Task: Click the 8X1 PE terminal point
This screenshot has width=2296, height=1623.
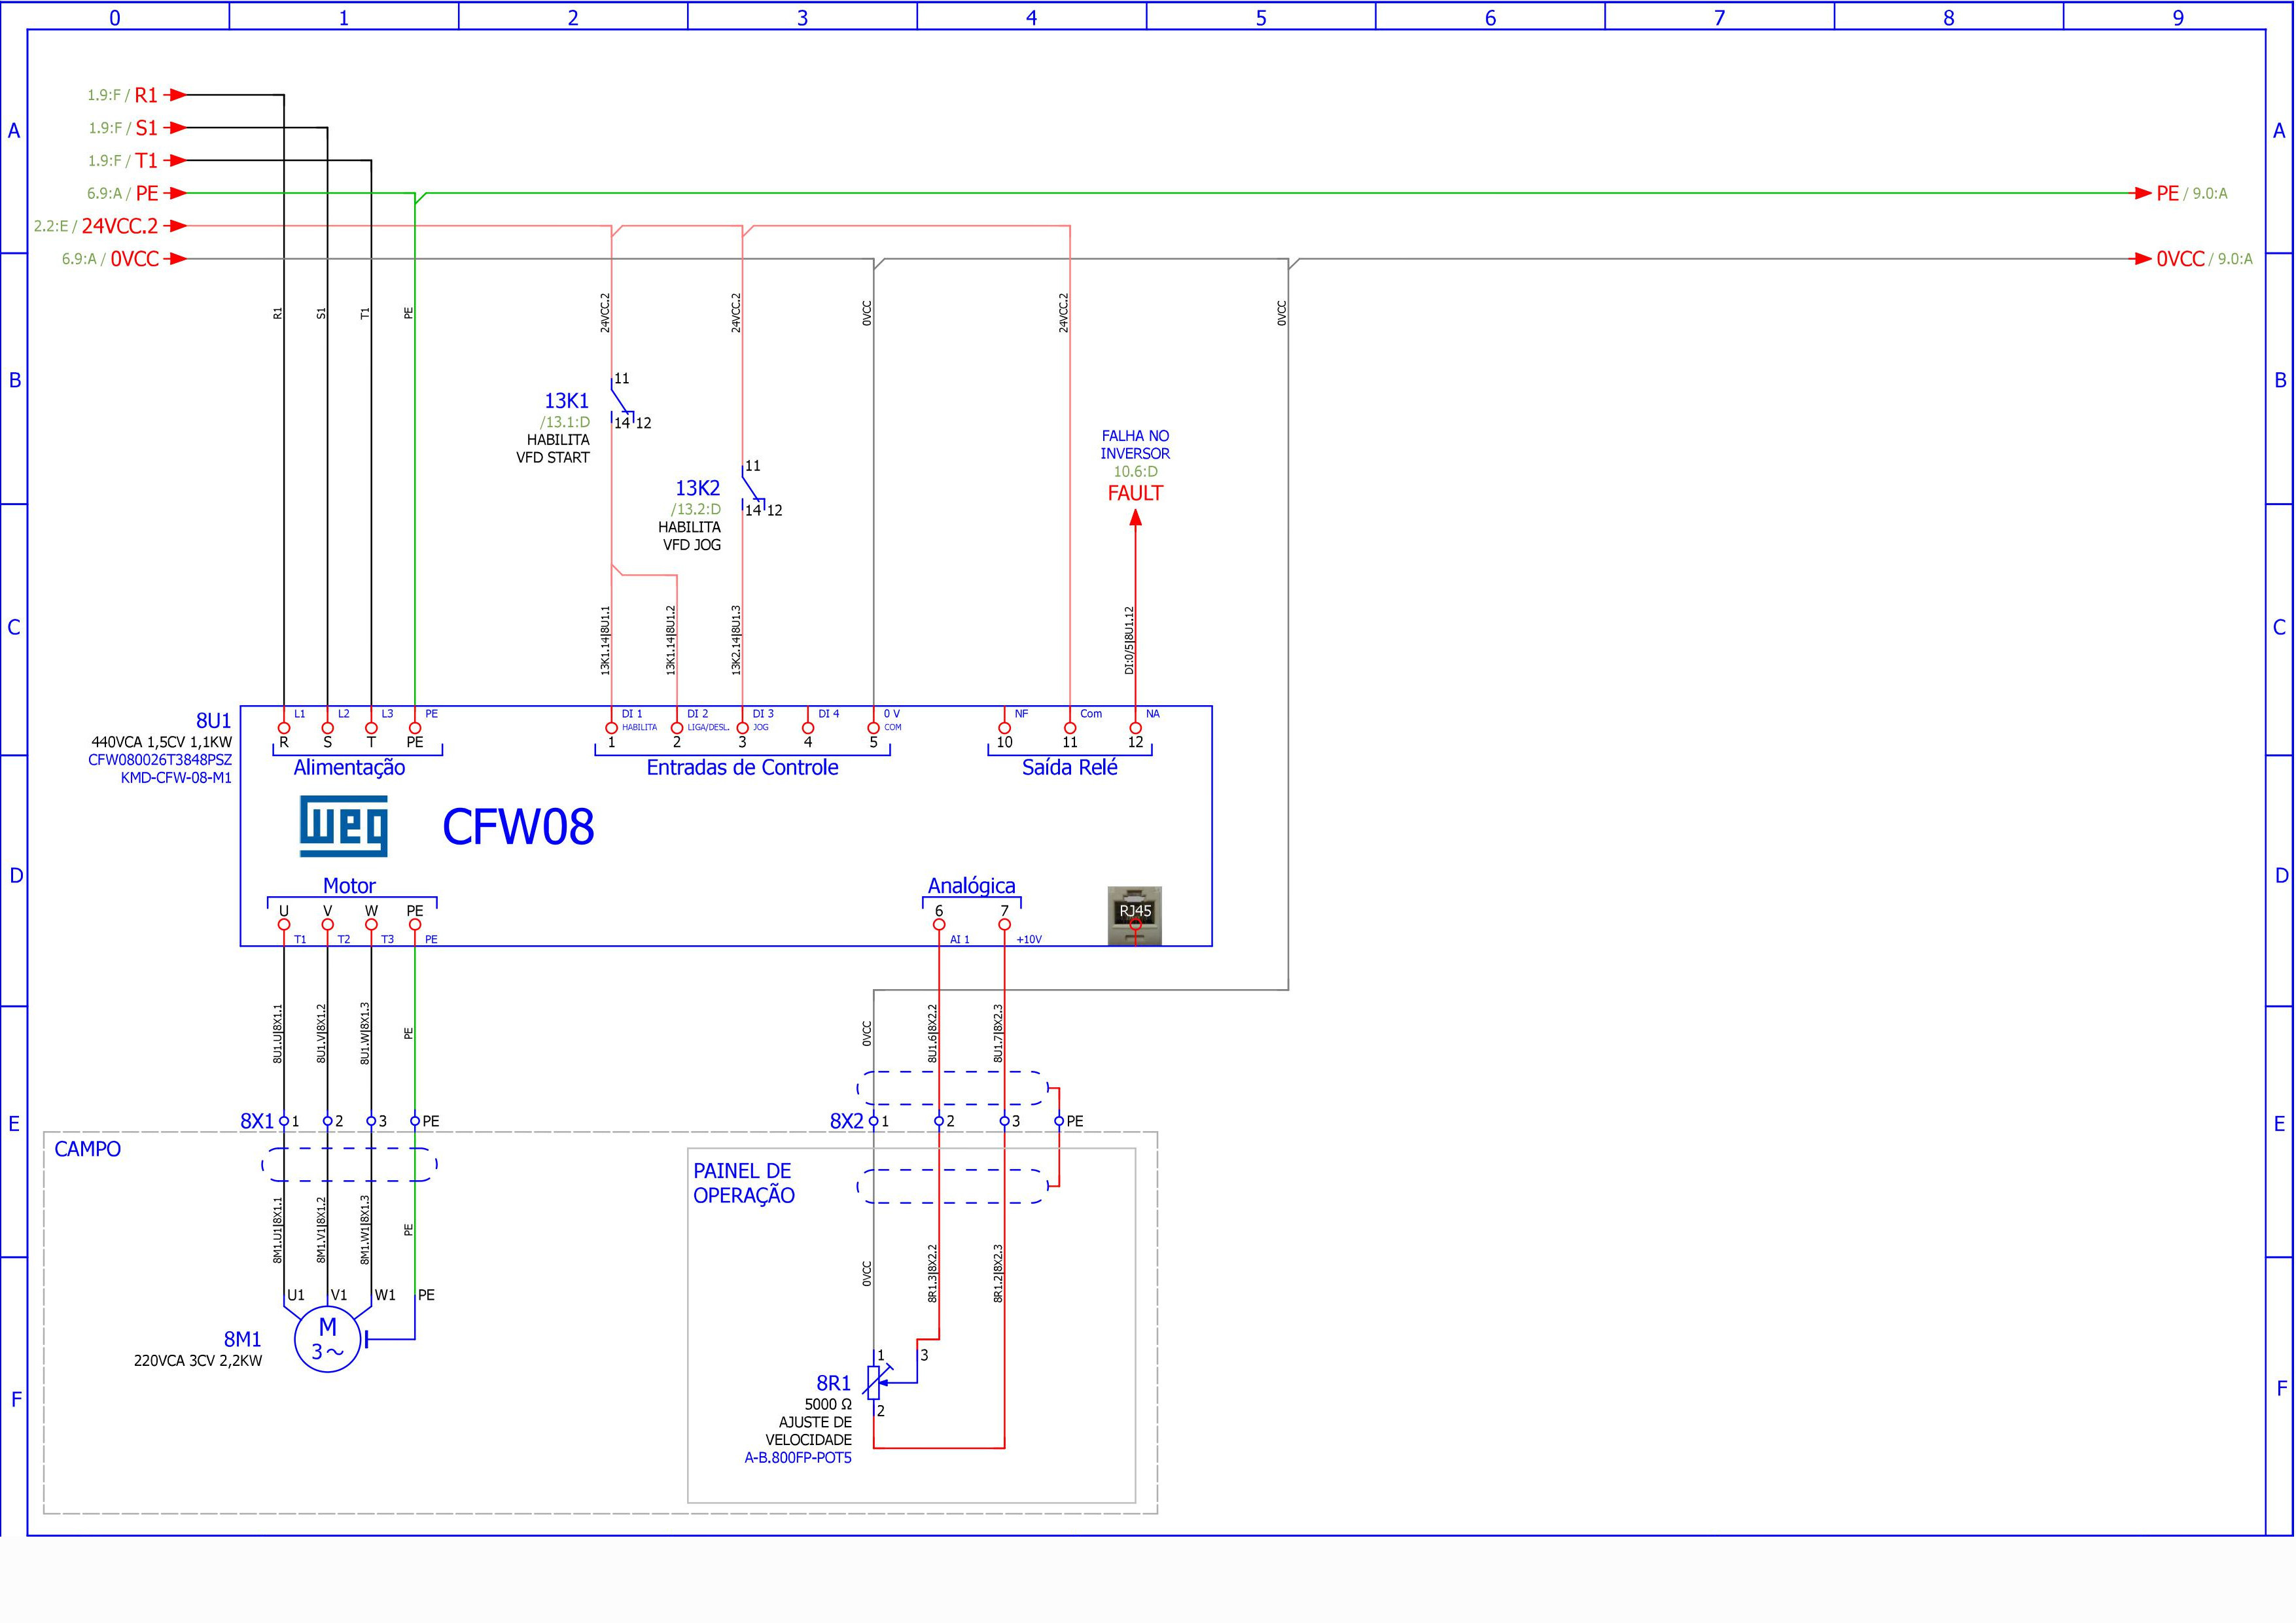Action: coord(415,1121)
